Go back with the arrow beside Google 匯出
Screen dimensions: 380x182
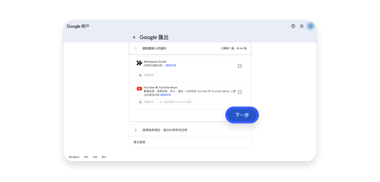coord(134,37)
